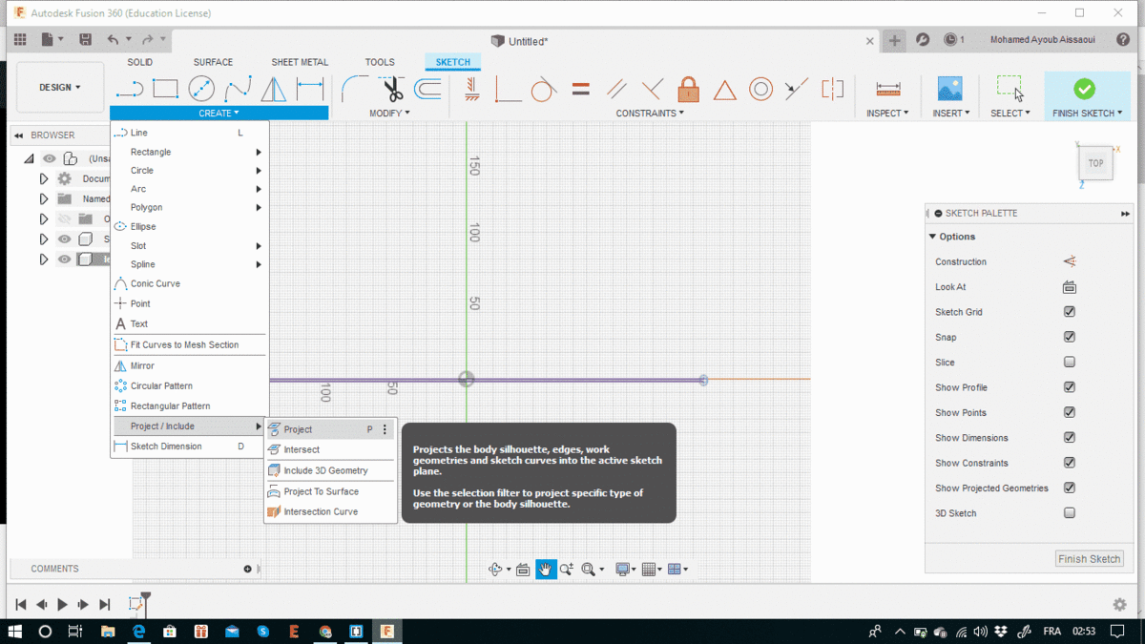Open the DESIGN workspace dropdown
The height and width of the screenshot is (644, 1145).
59,88
